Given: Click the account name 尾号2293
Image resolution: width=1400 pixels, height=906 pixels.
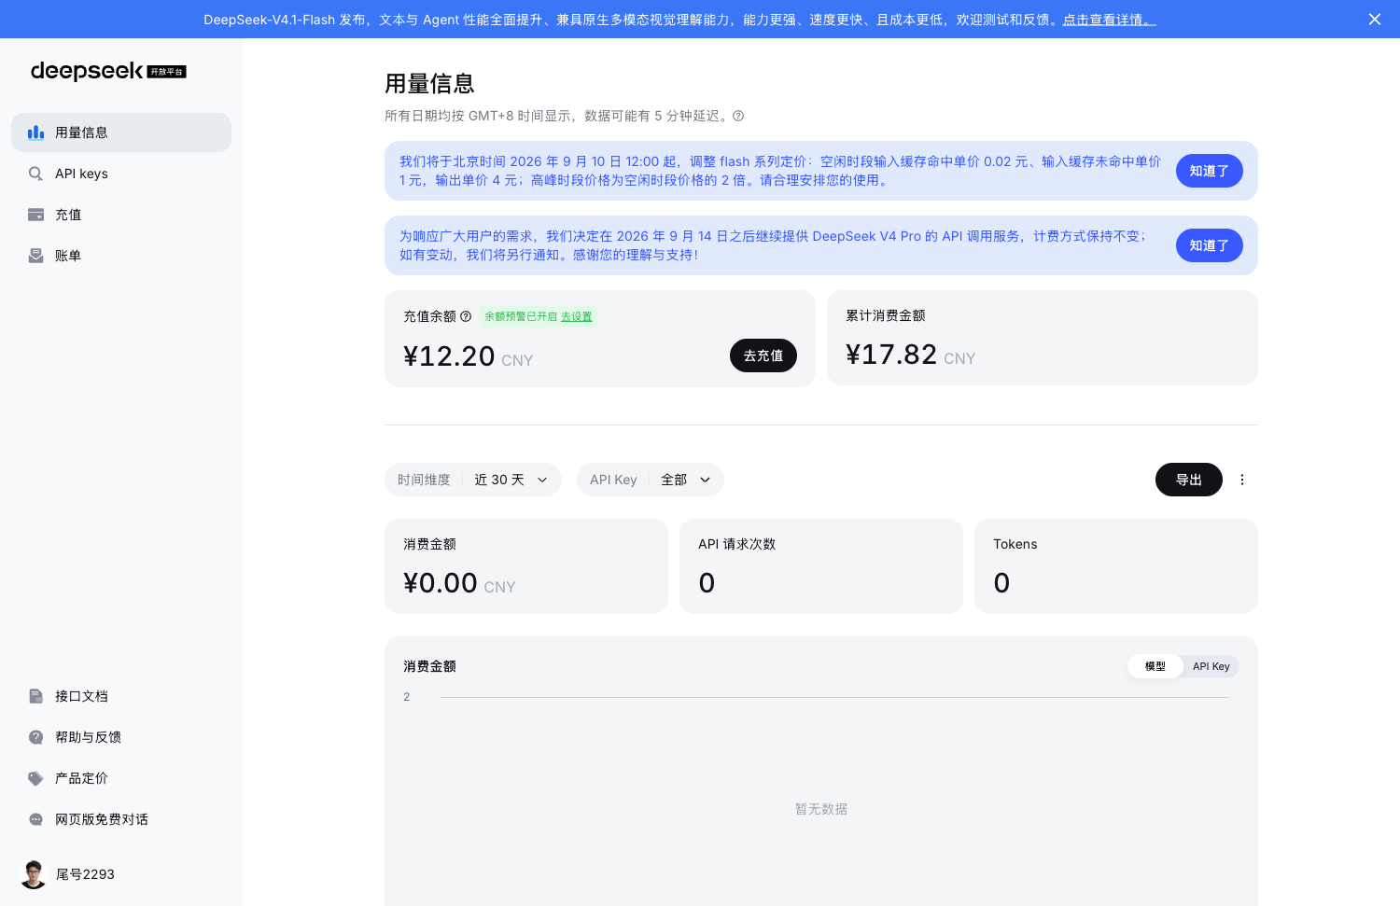Looking at the screenshot, I should tap(85, 874).
